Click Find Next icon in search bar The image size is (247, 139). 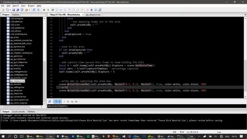[50, 102]
